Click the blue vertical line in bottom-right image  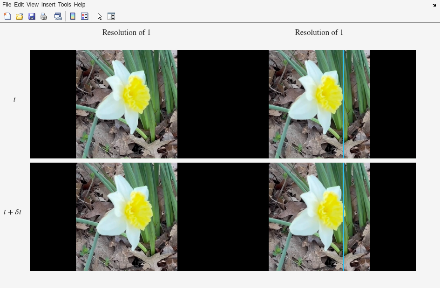344,217
